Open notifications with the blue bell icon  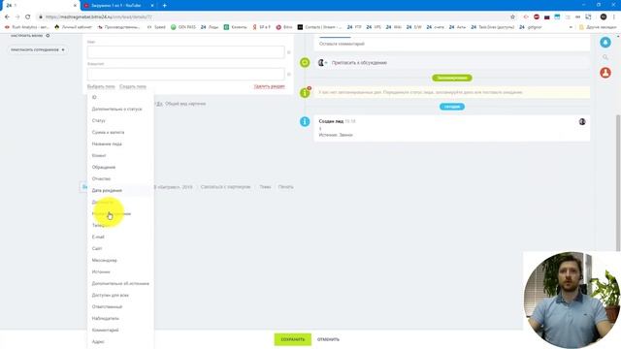tap(605, 43)
